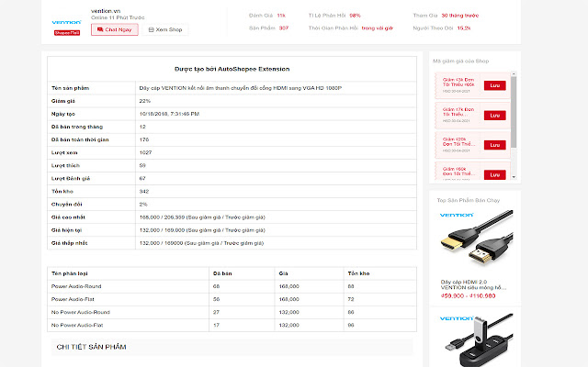Click the Shopee Mall badge
Screen dimensions: 588x367
(x=67, y=32)
